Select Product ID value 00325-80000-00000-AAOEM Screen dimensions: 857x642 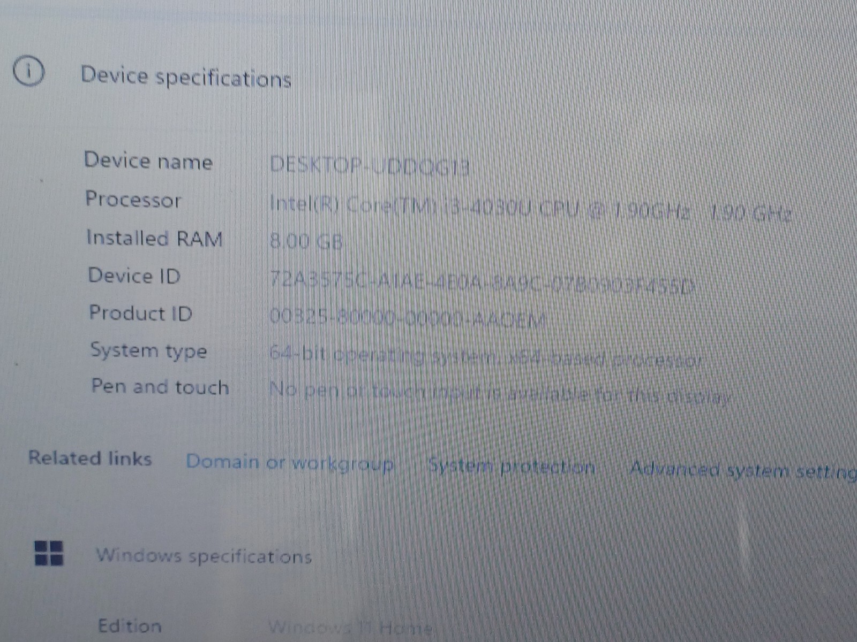(x=408, y=318)
